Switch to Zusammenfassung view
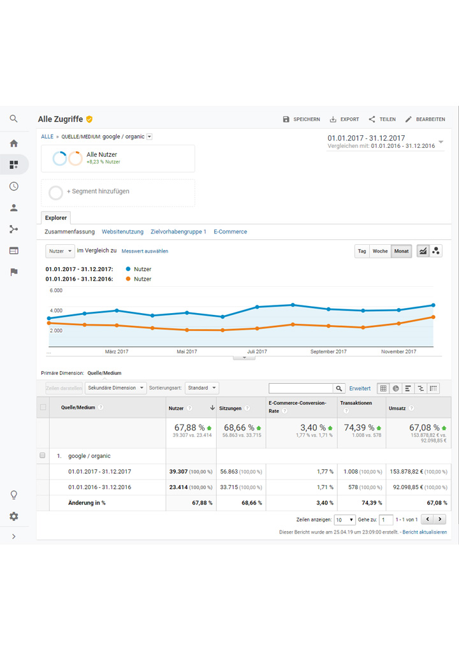Screen dimensions: 459x651 tap(69, 231)
